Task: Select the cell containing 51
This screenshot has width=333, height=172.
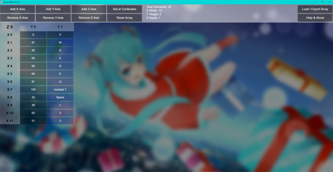Action: tap(33, 121)
